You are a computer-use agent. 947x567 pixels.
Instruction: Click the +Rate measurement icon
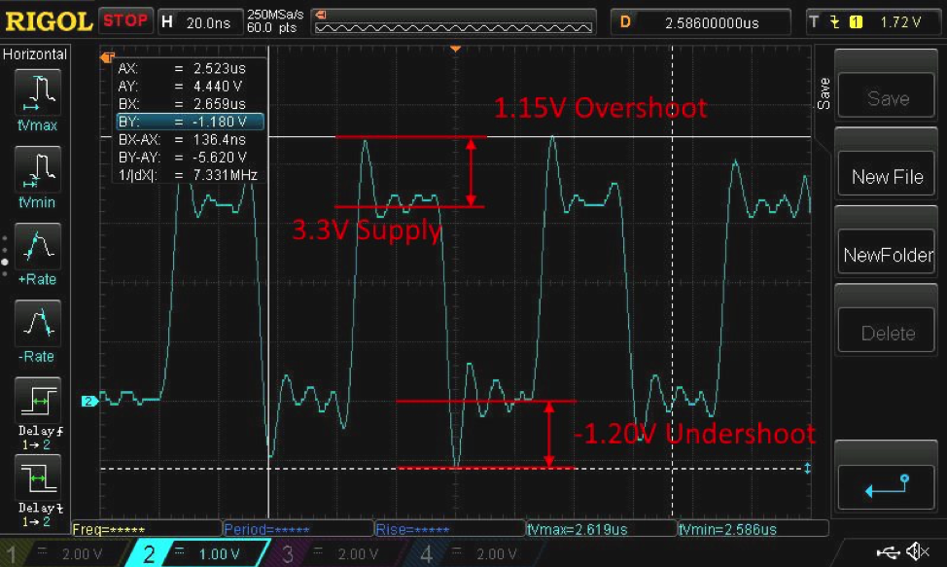[x=36, y=246]
